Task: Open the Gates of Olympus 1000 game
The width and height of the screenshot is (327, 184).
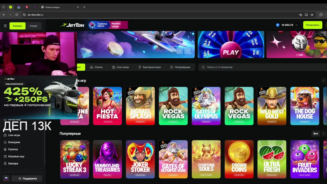Action: point(173,159)
